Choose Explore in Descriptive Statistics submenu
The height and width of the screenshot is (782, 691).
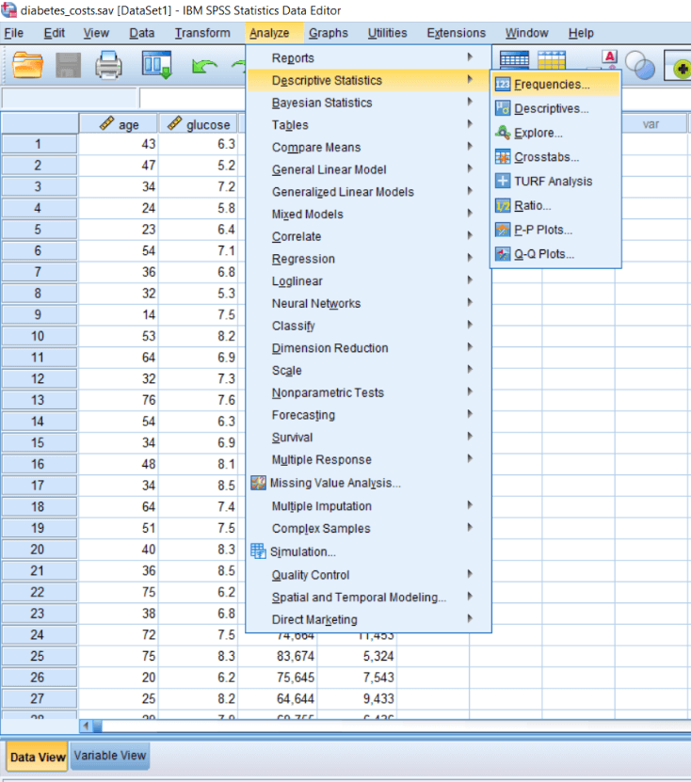pos(538,134)
